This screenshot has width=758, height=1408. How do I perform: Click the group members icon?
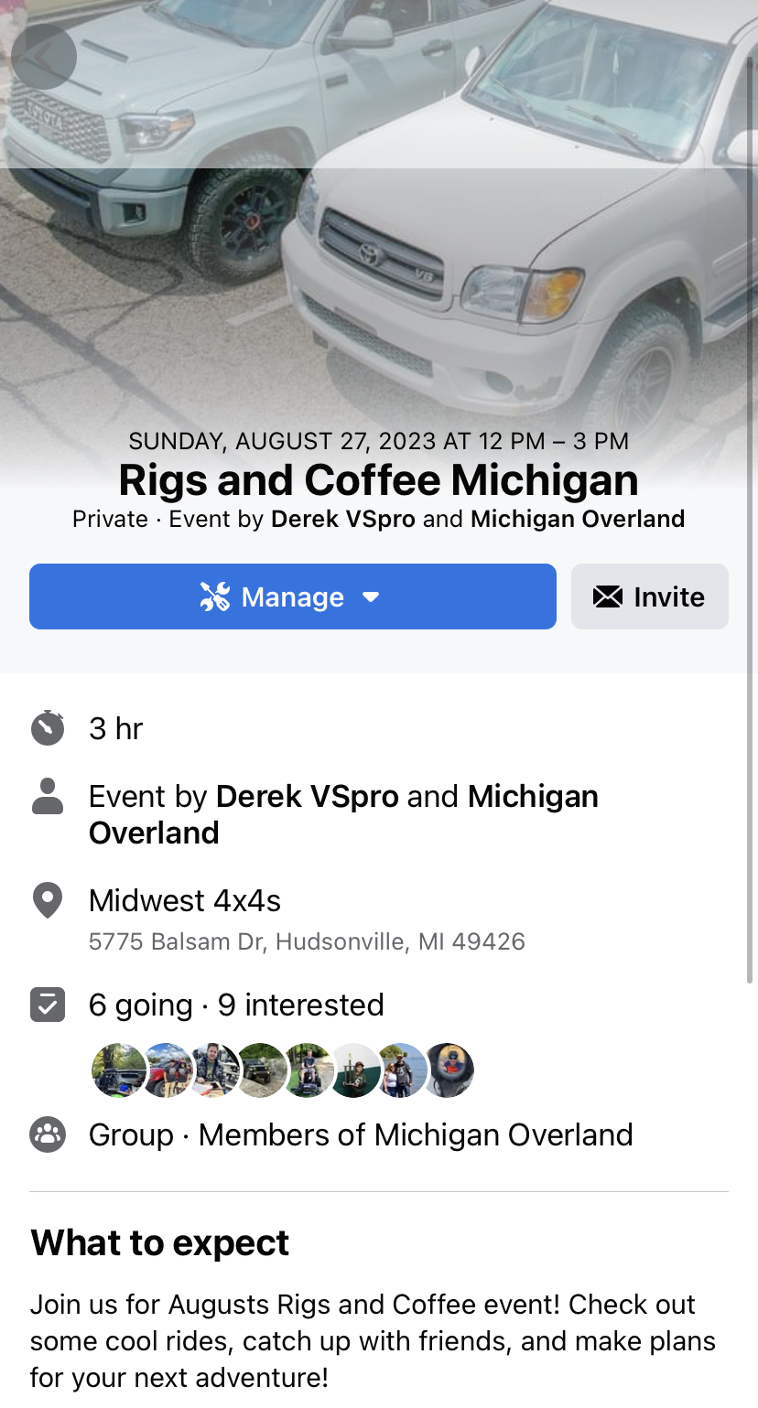(48, 1134)
